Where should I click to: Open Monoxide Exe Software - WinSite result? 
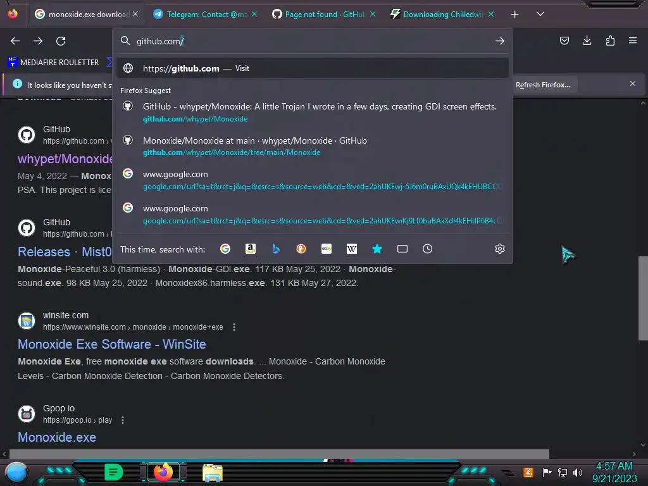pyautogui.click(x=111, y=344)
